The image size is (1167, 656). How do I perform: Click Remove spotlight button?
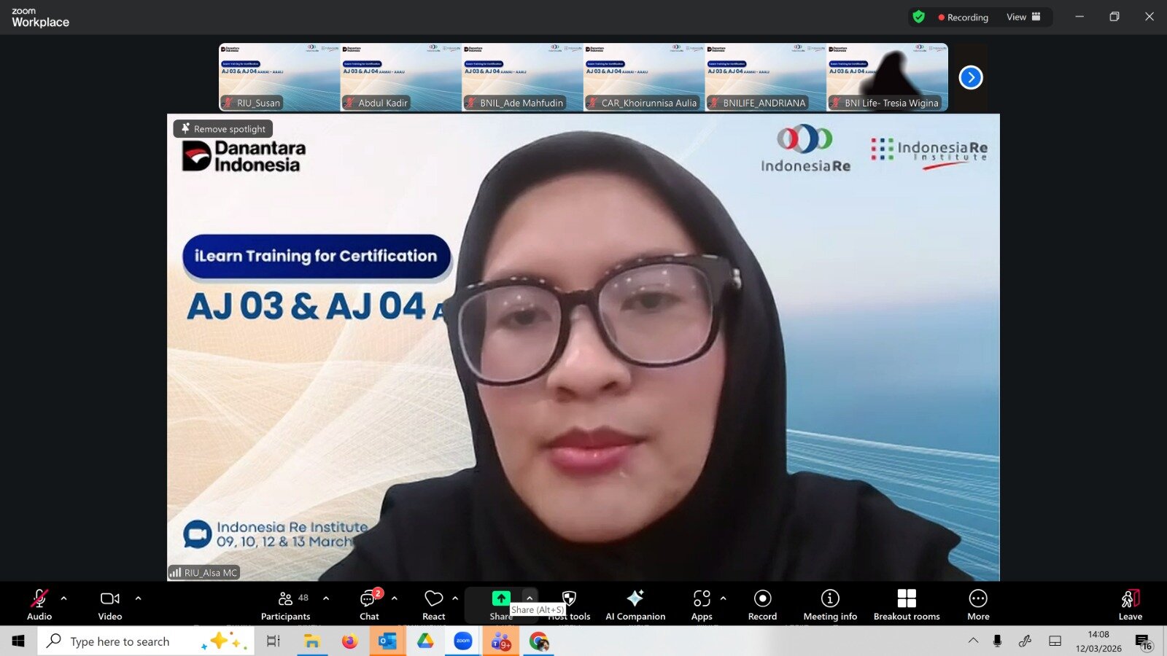223,129
